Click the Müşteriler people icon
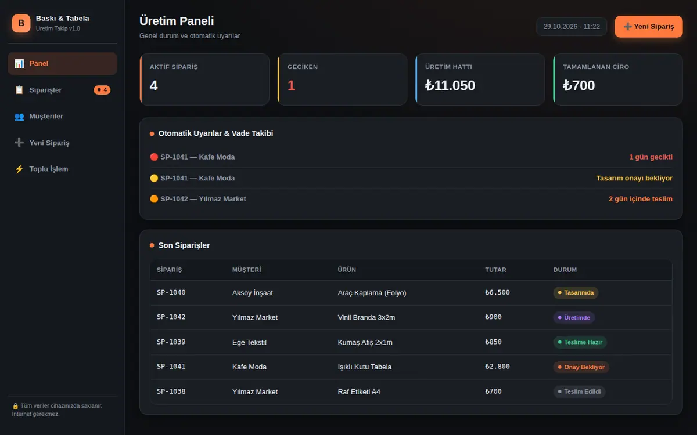Screen dimensions: 697x435 click(19, 116)
